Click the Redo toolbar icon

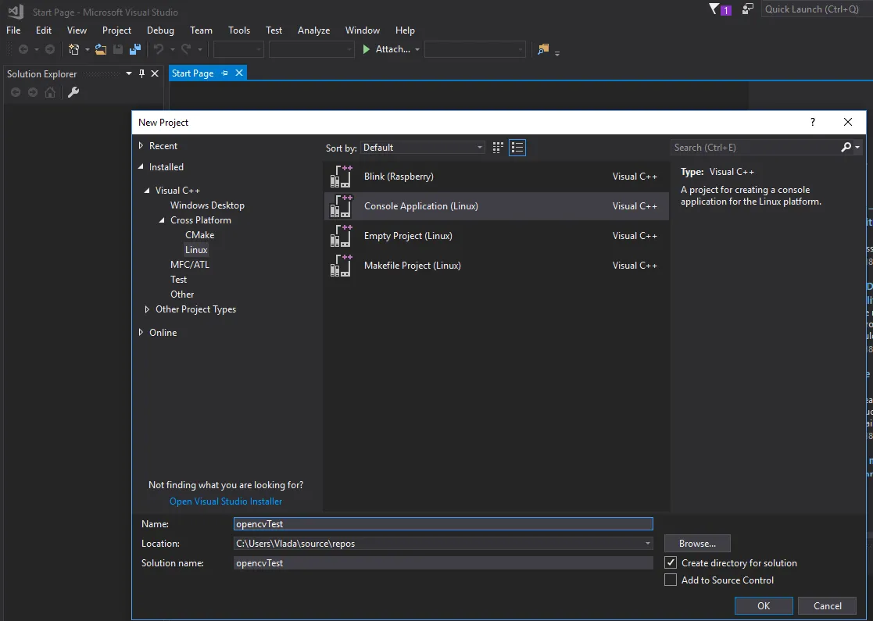pos(187,49)
